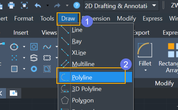This screenshot has height=110, width=178.
Task: Expand the 2D Drafting & Annotation workspace dropdown
Action: 154,5
